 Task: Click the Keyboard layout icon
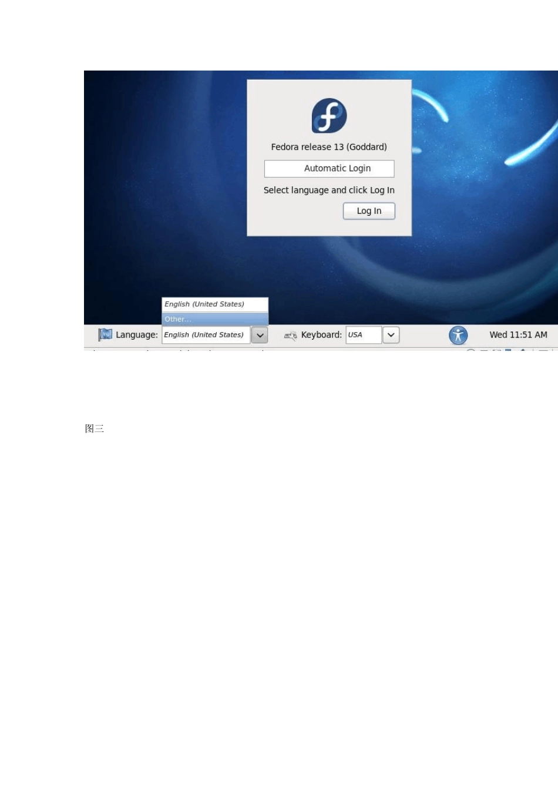(290, 335)
